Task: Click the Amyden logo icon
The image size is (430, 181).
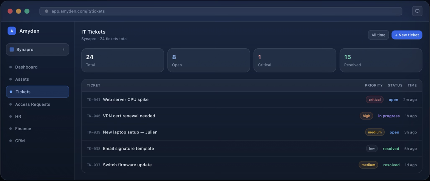Action: [x=12, y=31]
